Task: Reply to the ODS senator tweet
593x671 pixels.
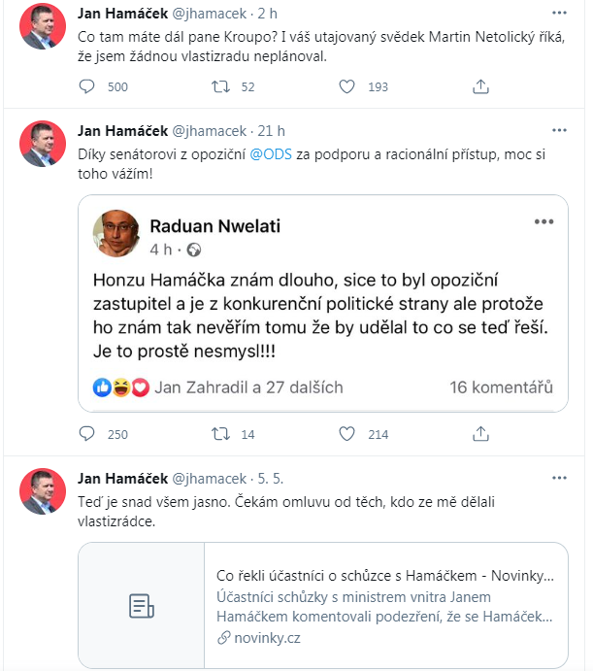Action: click(x=86, y=434)
